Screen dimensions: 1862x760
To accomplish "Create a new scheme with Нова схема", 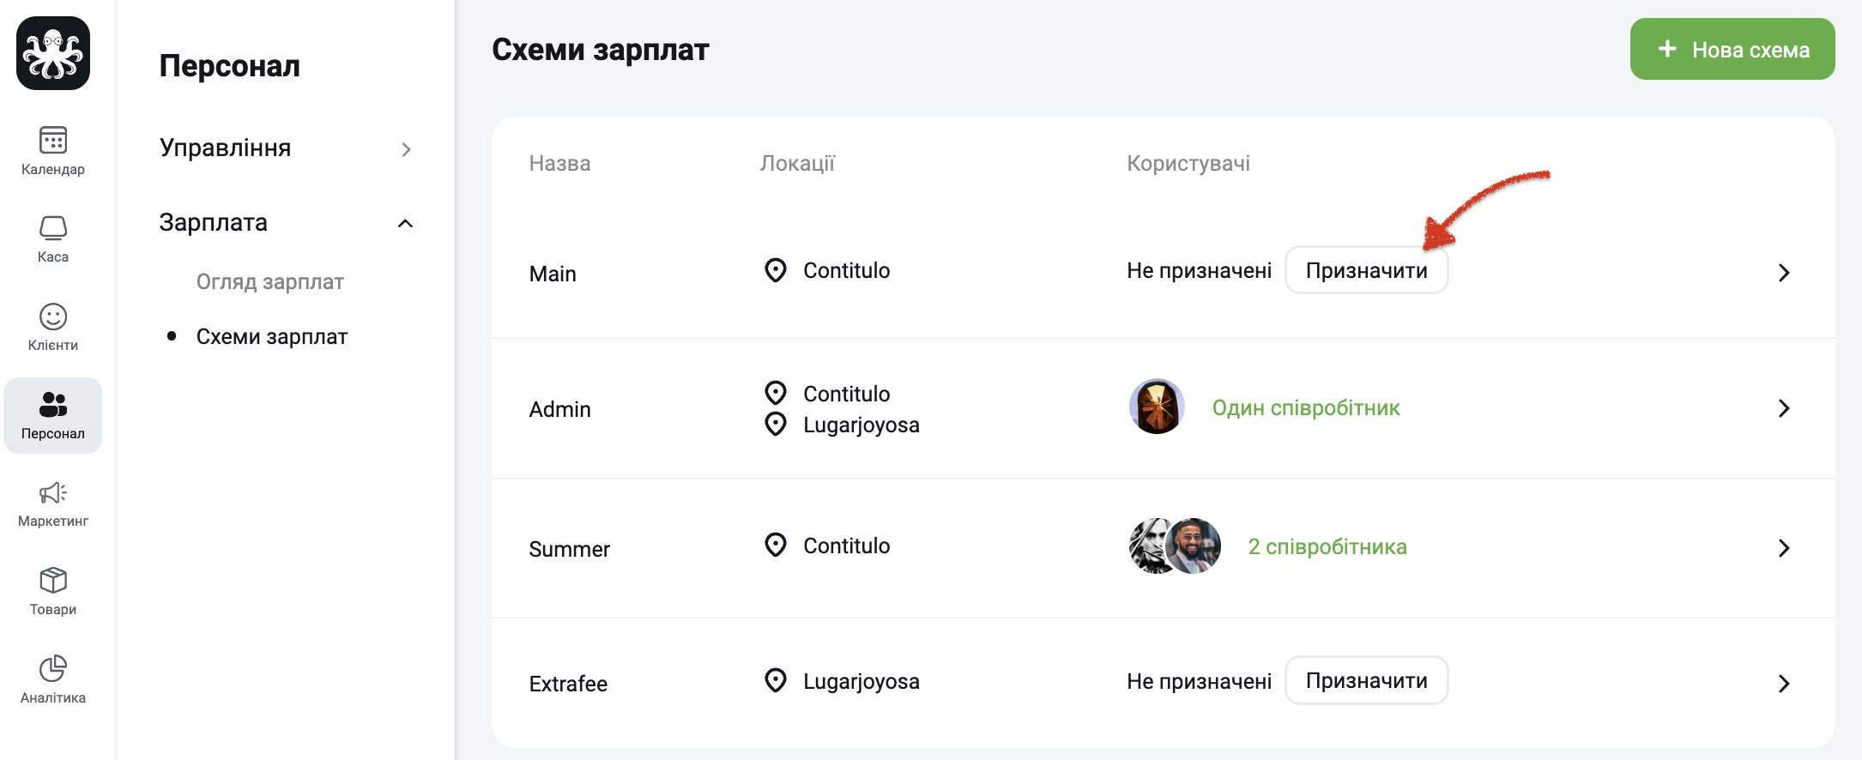I will (1732, 49).
